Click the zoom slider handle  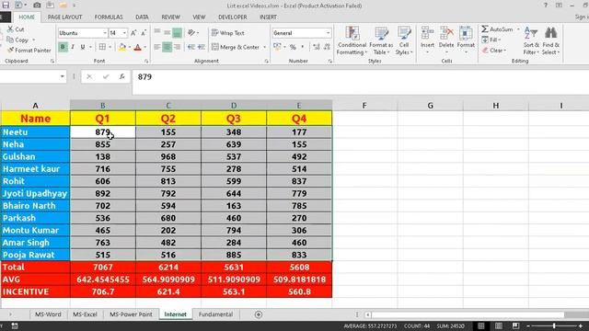554,325
